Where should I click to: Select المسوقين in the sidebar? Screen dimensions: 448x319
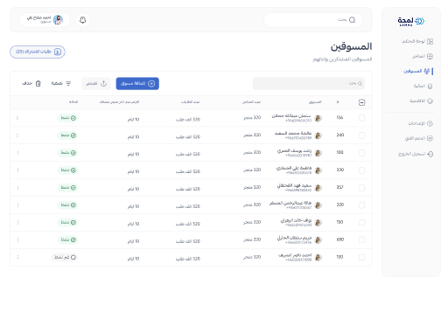(x=417, y=71)
